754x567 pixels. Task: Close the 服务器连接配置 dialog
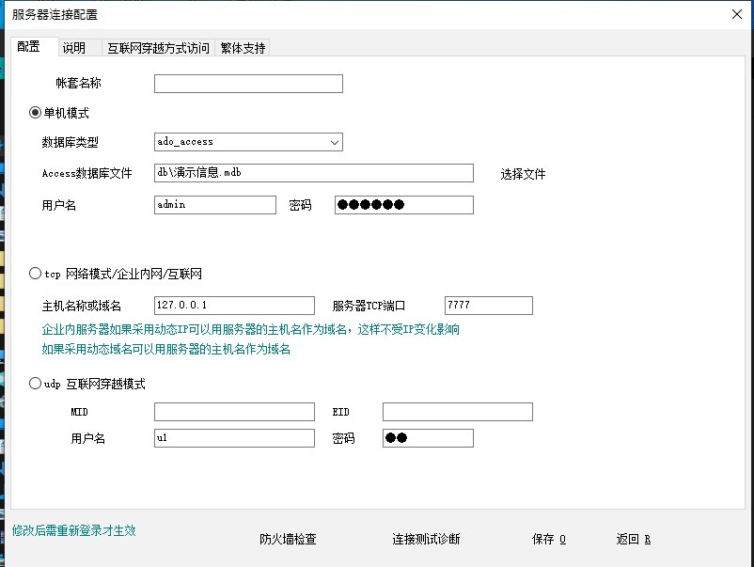tap(736, 14)
